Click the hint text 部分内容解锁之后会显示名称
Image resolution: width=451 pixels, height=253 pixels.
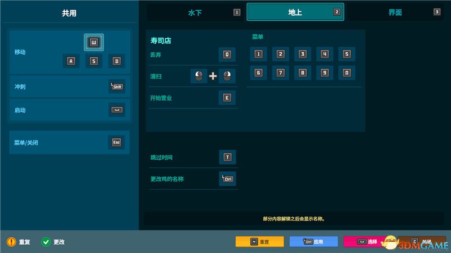click(294, 219)
